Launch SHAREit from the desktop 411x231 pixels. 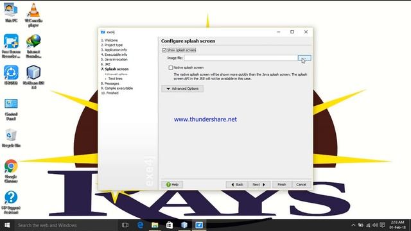click(x=11, y=75)
